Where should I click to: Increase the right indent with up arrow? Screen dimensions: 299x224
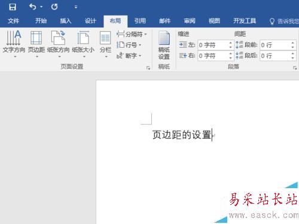231,53
